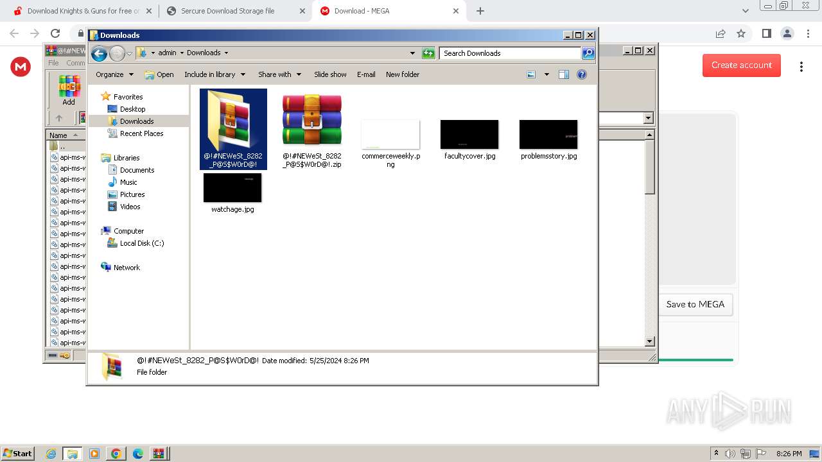Screen dimensions: 822x462
Task: Click the admin breadcrumb in address bar
Action: click(167, 53)
